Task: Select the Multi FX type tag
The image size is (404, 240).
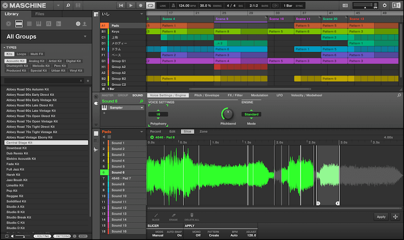Action: pyautogui.click(x=37, y=54)
